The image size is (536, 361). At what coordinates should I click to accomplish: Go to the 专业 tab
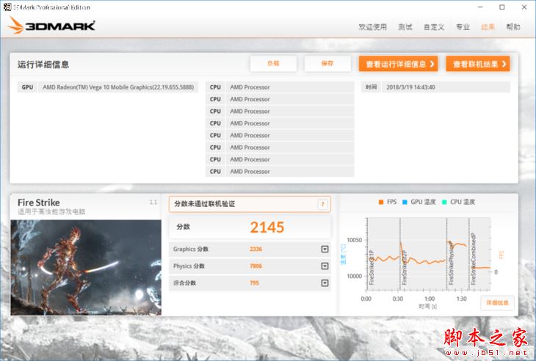pyautogui.click(x=463, y=27)
